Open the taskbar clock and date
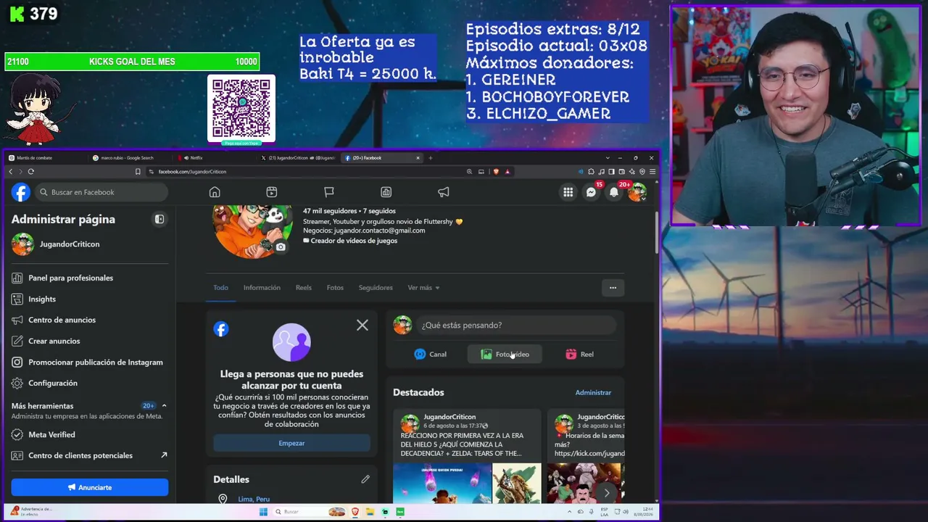This screenshot has height=522, width=928. 642,512
